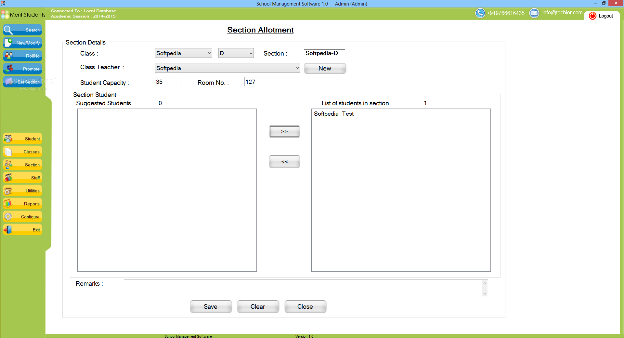Click the New class teacher button

pos(325,68)
